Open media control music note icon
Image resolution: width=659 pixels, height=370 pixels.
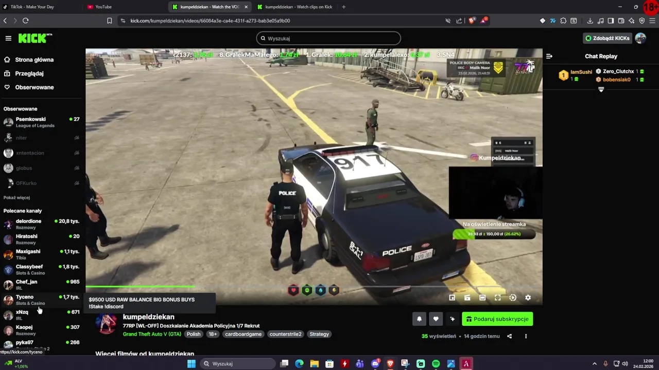pos(600,21)
